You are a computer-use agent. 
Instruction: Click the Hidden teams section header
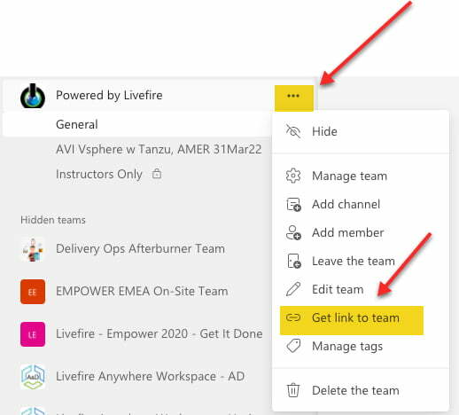click(53, 220)
